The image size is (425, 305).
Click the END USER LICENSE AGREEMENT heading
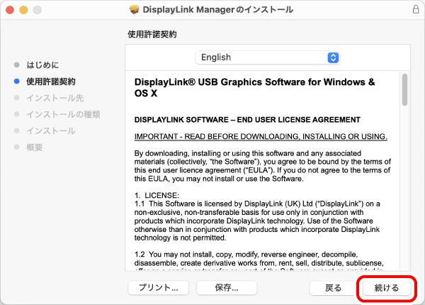247,120
